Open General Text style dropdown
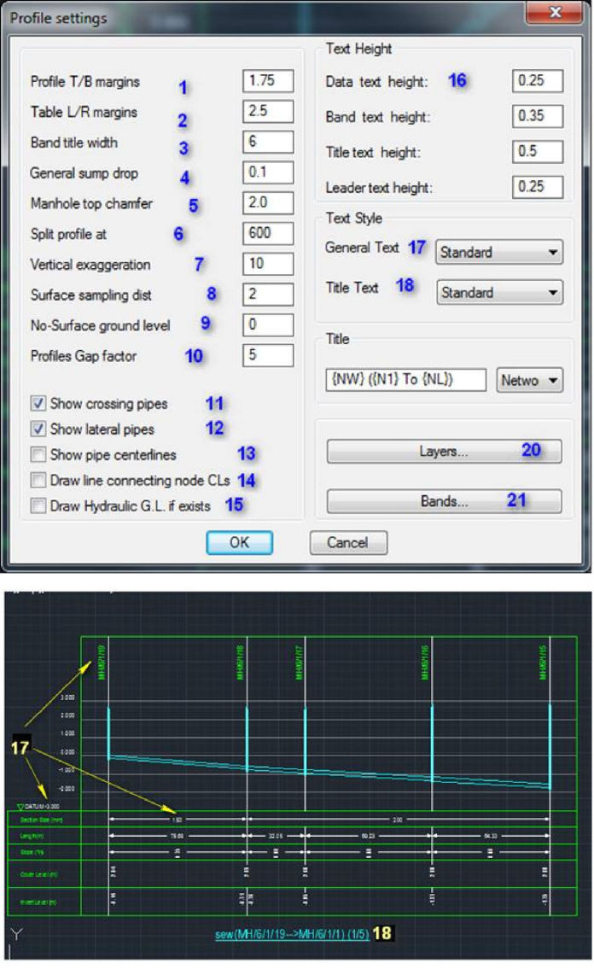Viewport: 594px width, 975px height. [499, 252]
